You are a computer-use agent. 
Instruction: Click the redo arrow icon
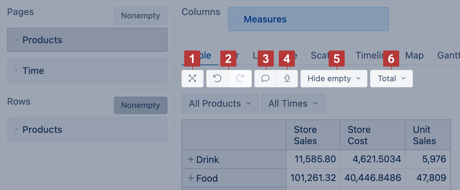(x=240, y=79)
